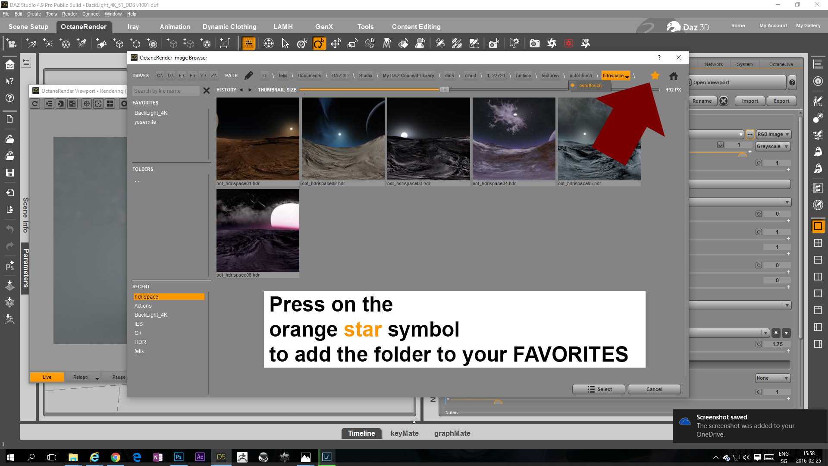828x466 pixels.
Task: Clear the file name search box
Action: point(207,91)
